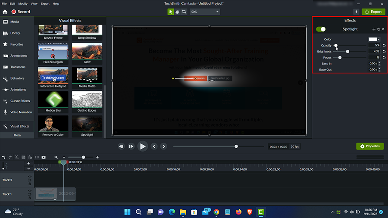This screenshot has height=218, width=388.
Task: Toggle the Spotlight effect on/off switch
Action: click(x=321, y=29)
